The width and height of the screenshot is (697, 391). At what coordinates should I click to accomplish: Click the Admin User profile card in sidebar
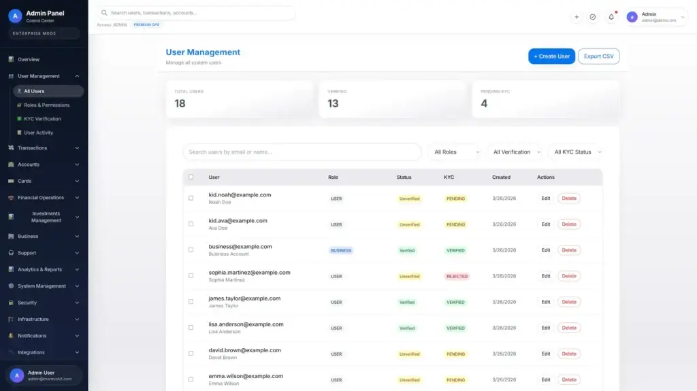point(44,375)
